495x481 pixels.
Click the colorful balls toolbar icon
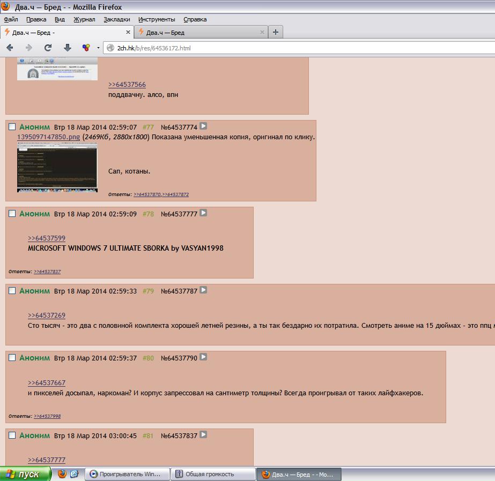click(x=86, y=48)
